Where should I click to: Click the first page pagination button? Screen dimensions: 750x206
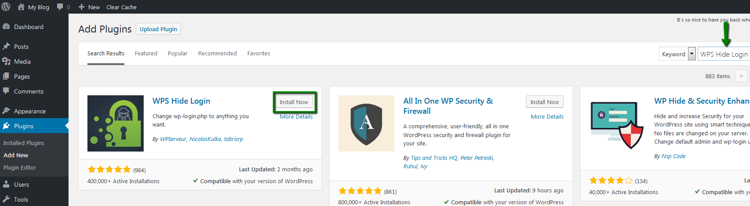click(741, 76)
